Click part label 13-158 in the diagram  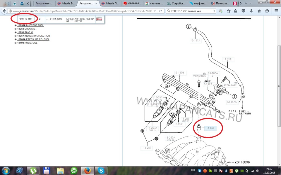(x=210, y=128)
